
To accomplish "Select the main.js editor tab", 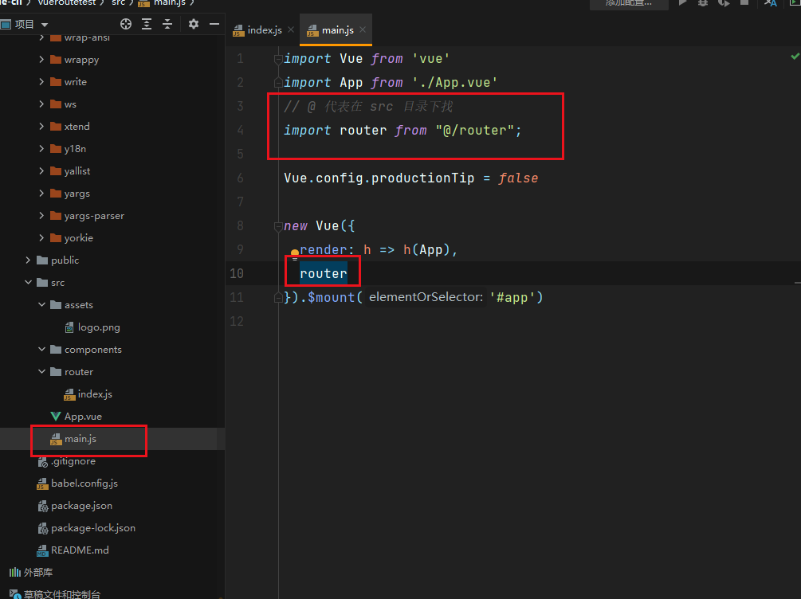I will pyautogui.click(x=338, y=30).
